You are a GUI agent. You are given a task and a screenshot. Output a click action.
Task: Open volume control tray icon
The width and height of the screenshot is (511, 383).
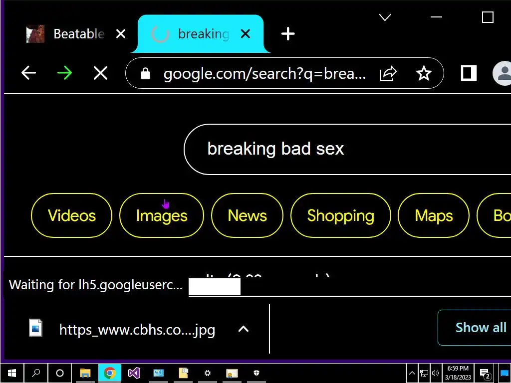[x=435, y=373]
